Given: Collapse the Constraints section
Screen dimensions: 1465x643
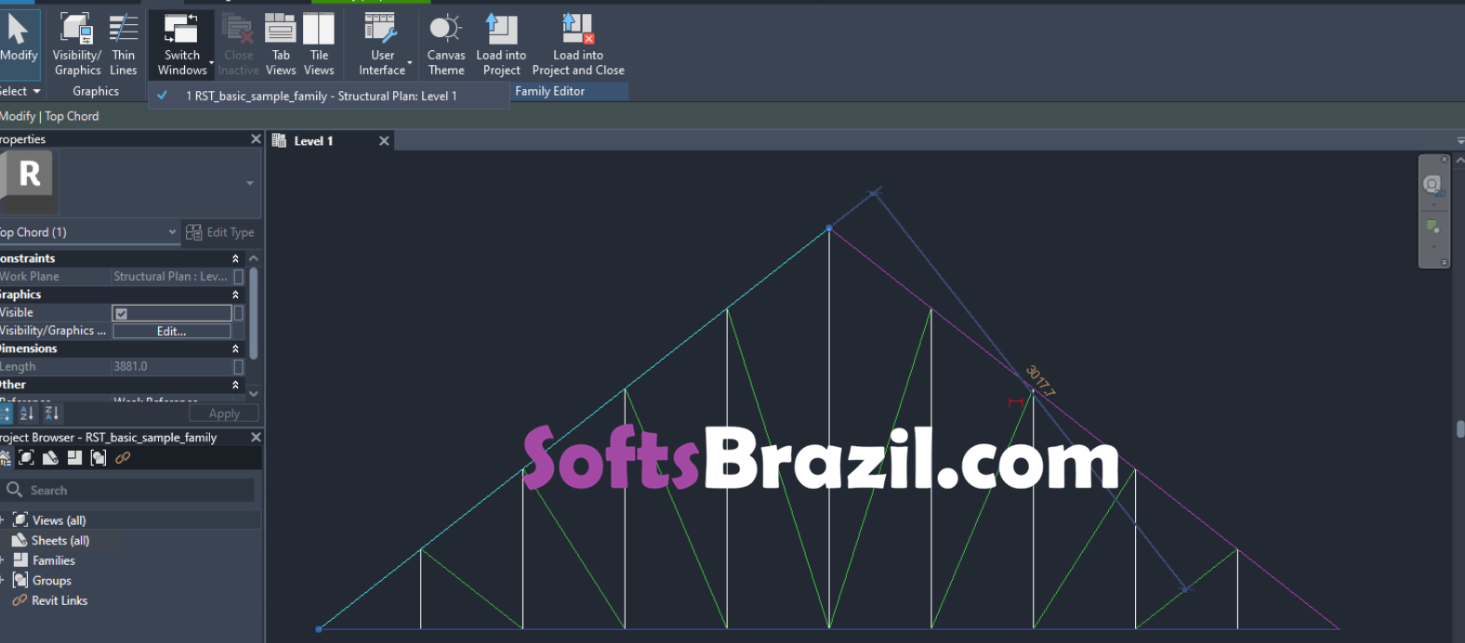Looking at the screenshot, I should (x=235, y=258).
